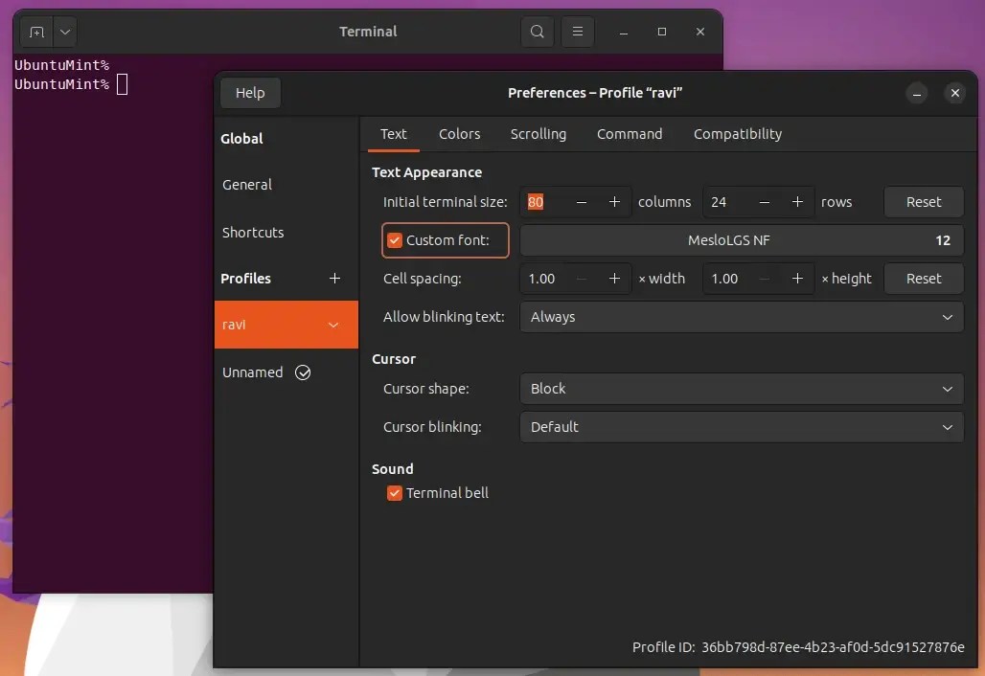This screenshot has width=985, height=676.
Task: Open the Terminal hamburger menu
Action: (577, 32)
